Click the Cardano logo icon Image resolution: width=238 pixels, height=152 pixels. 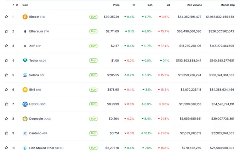(x=25, y=133)
